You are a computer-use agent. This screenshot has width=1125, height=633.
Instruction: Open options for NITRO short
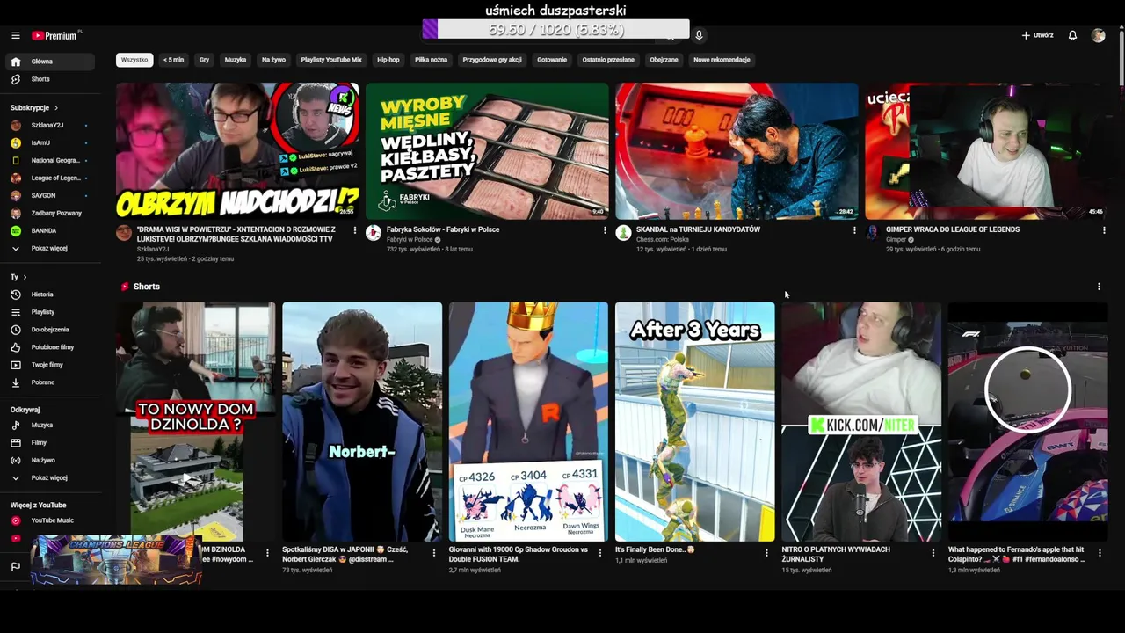click(933, 553)
